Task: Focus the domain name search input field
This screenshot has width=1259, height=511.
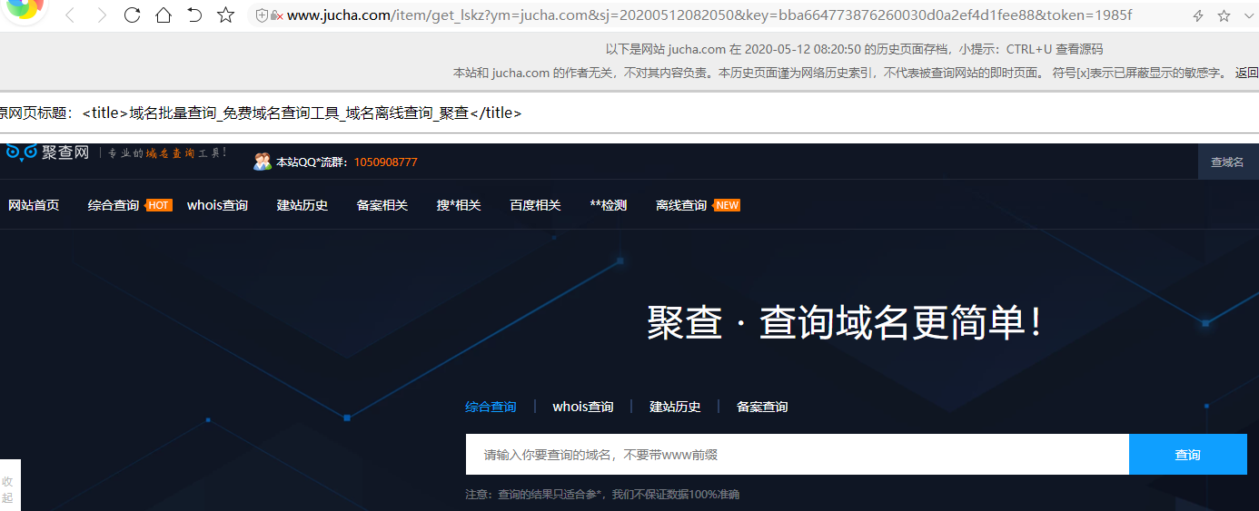Action: pos(797,455)
